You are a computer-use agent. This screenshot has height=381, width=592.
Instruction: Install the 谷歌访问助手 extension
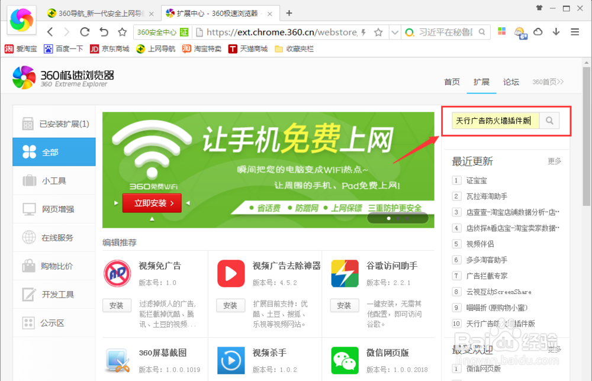pyautogui.click(x=345, y=305)
